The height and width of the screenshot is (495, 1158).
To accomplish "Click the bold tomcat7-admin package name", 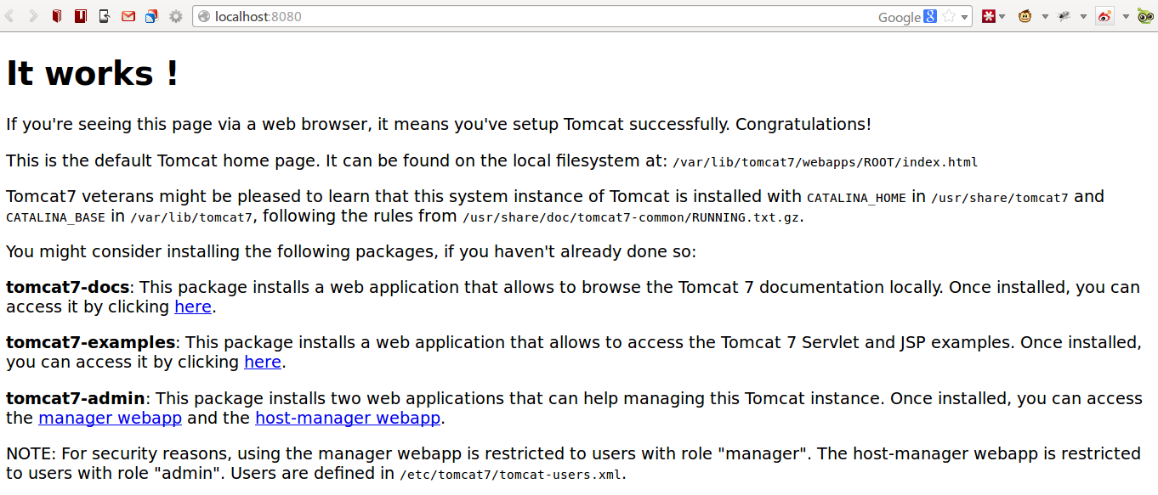I will pyautogui.click(x=76, y=398).
